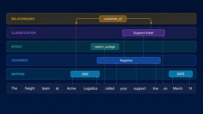The width and height of the screenshot is (203, 114).
Task: Click the token 'at'
Action: [x=57, y=88]
